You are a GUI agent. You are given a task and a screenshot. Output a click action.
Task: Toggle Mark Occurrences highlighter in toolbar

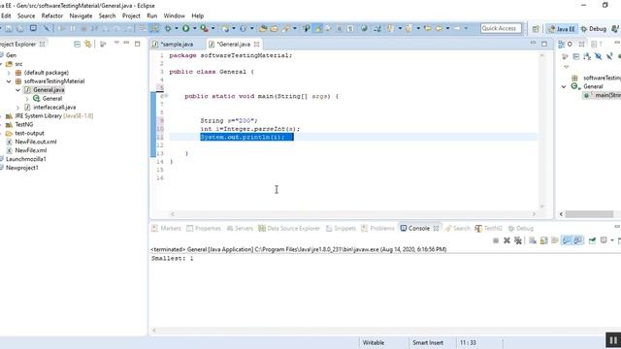318,28
